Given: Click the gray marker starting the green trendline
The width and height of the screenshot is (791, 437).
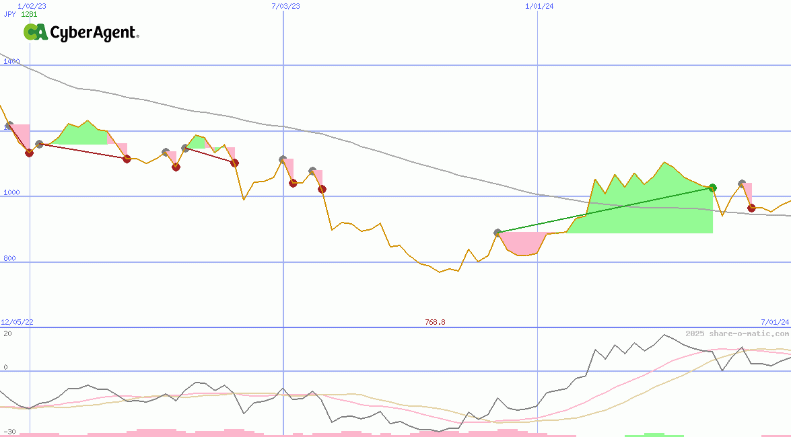Looking at the screenshot, I should coord(498,233).
